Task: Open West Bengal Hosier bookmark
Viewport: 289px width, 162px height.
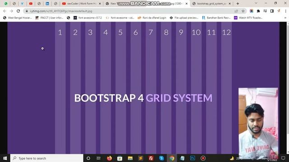Action: tap(18, 18)
